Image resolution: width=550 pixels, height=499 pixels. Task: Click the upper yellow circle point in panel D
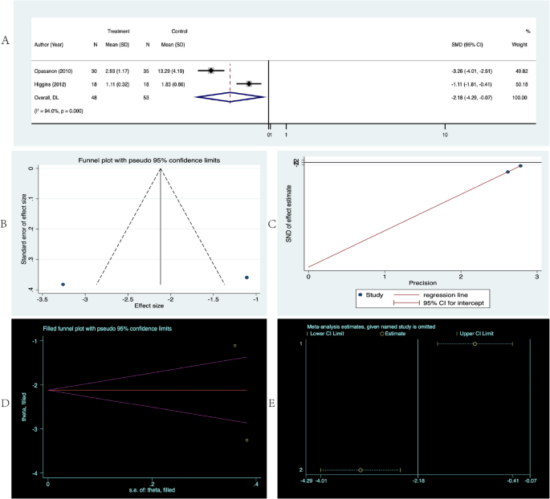click(235, 346)
